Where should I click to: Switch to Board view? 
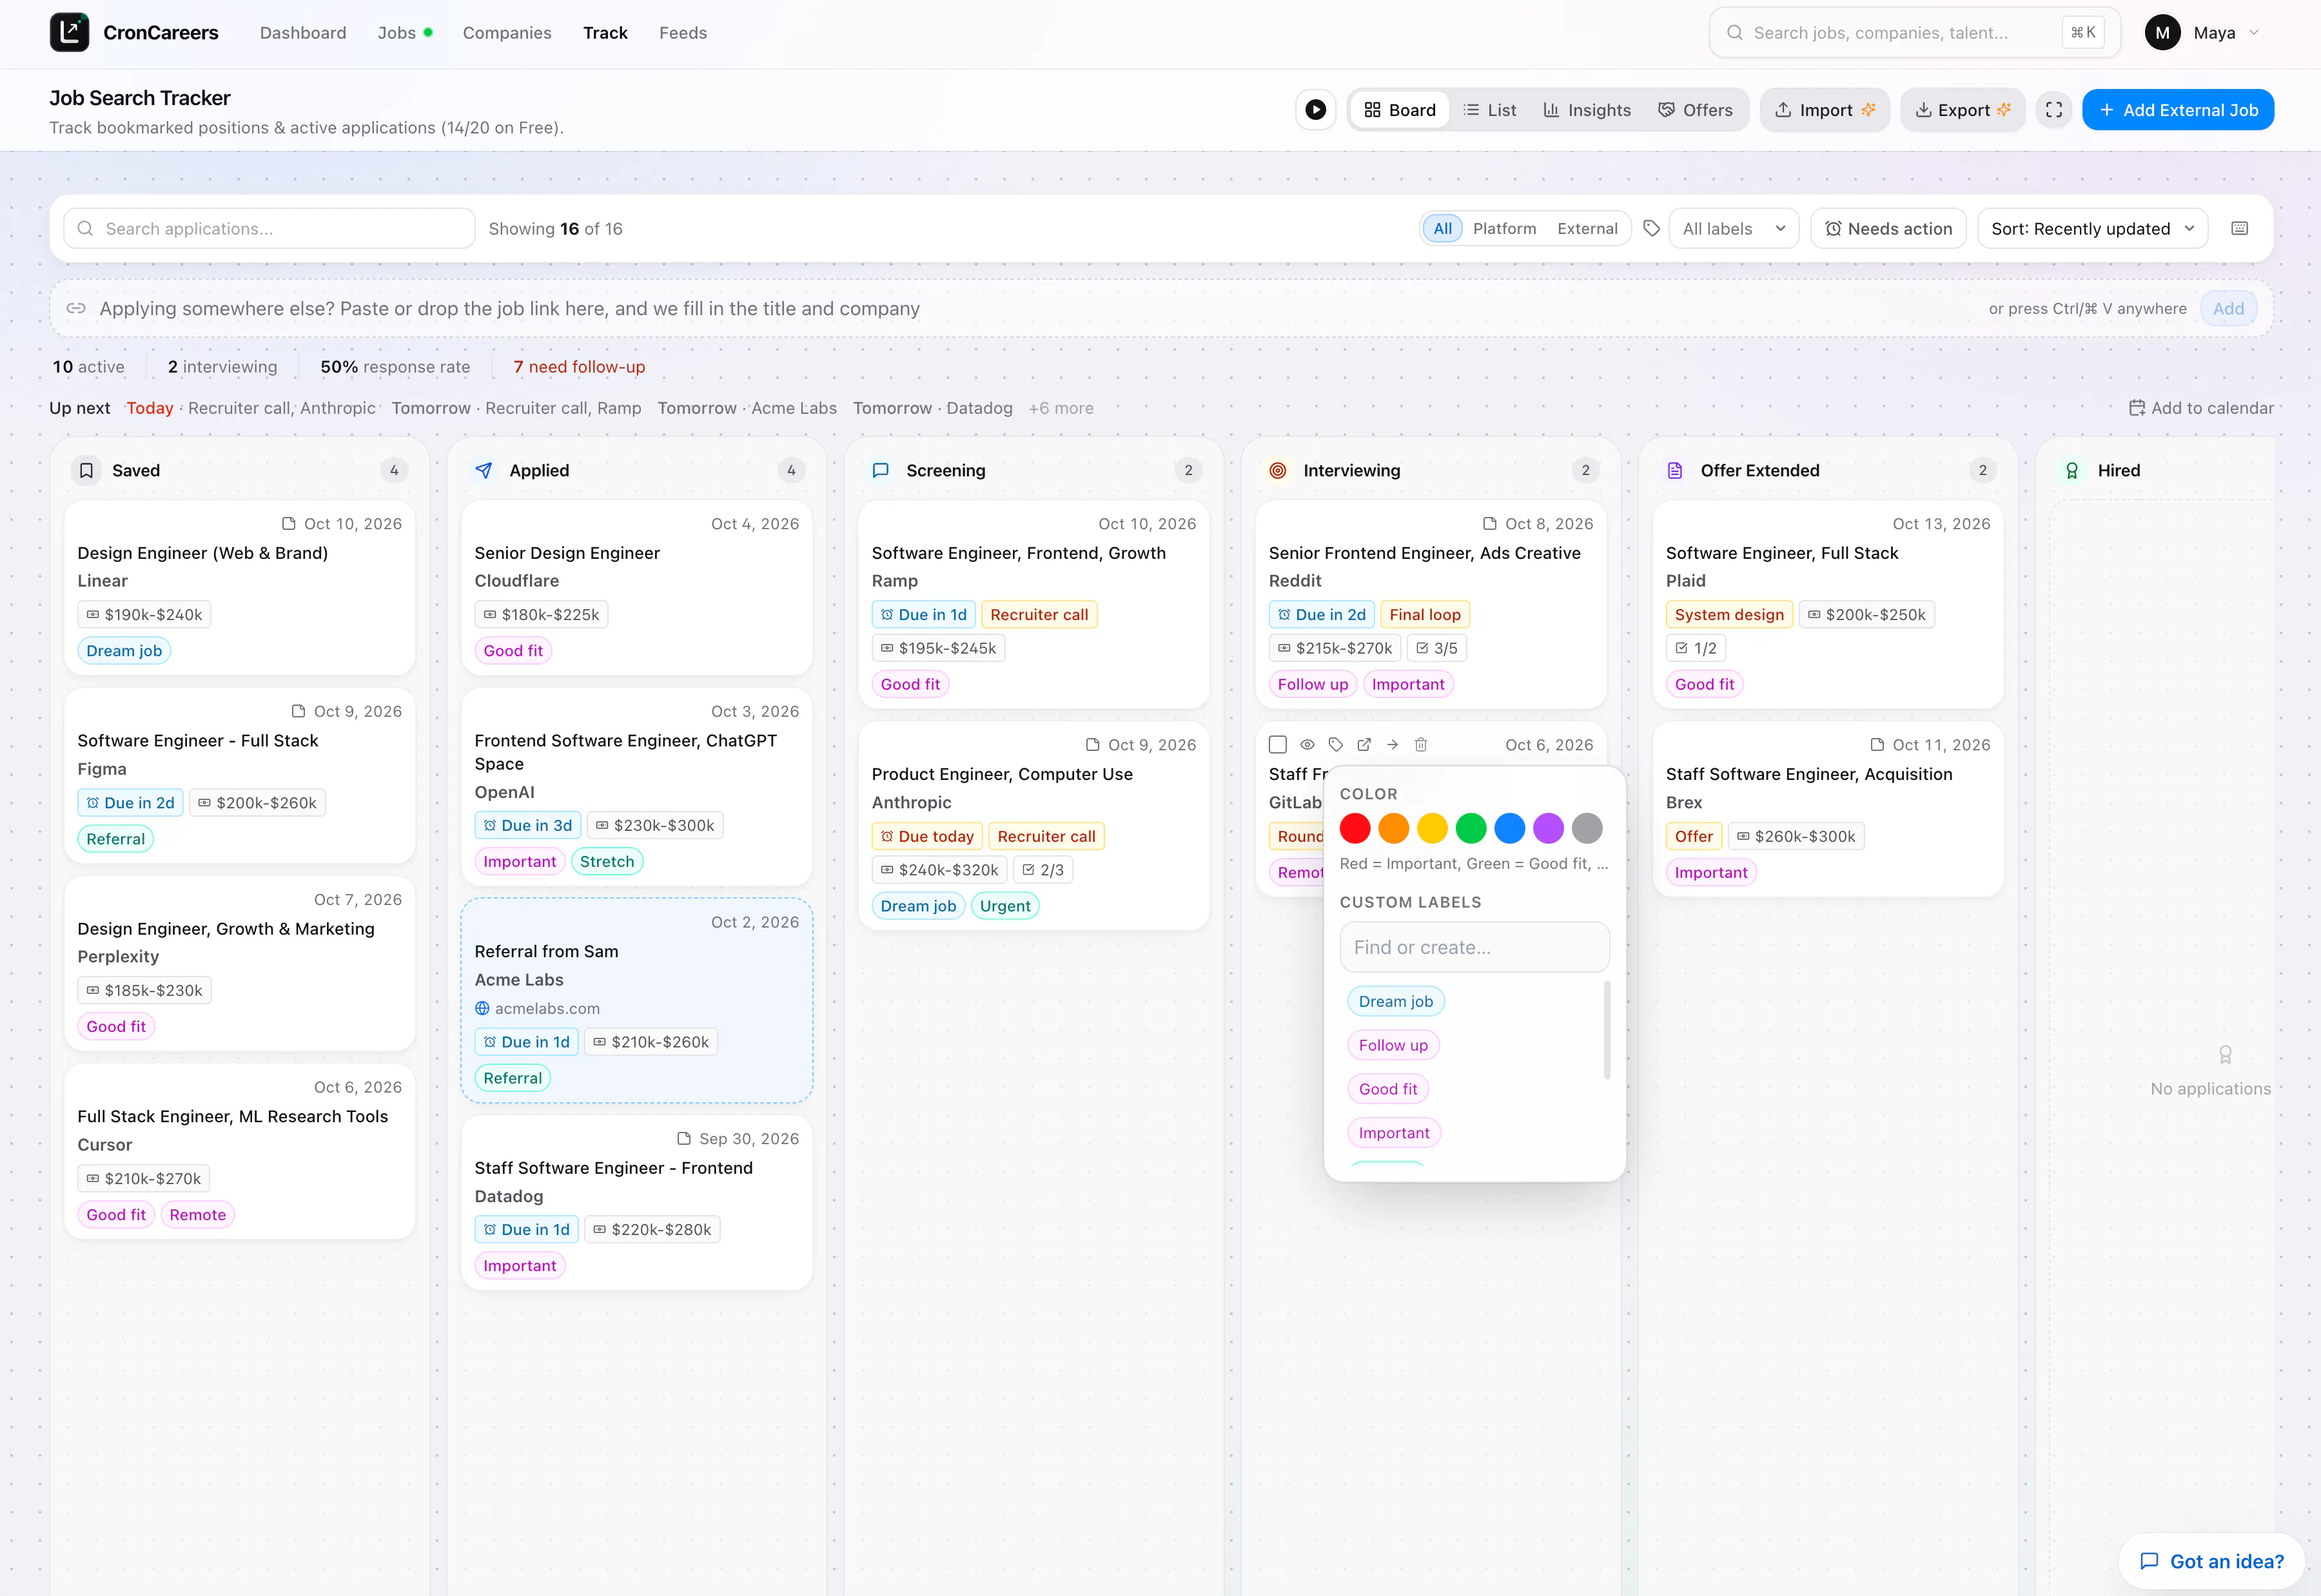[x=1400, y=110]
